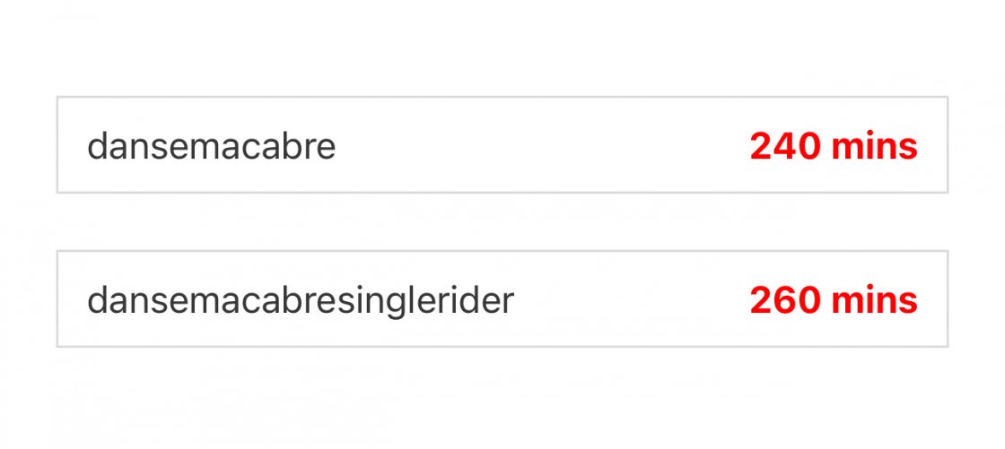Pick the longer wait time entry
The width and height of the screenshot is (1005, 449).
[502, 298]
